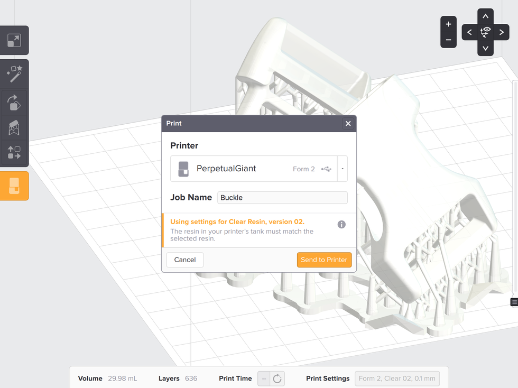The width and height of the screenshot is (518, 388).
Task: Zoom out with the minus button
Action: [x=448, y=40]
